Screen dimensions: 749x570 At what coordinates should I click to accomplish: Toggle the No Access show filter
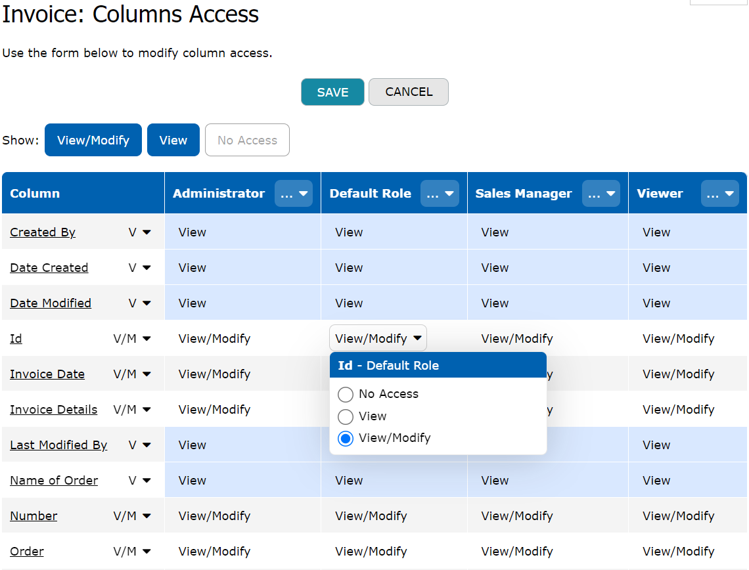[x=248, y=140]
